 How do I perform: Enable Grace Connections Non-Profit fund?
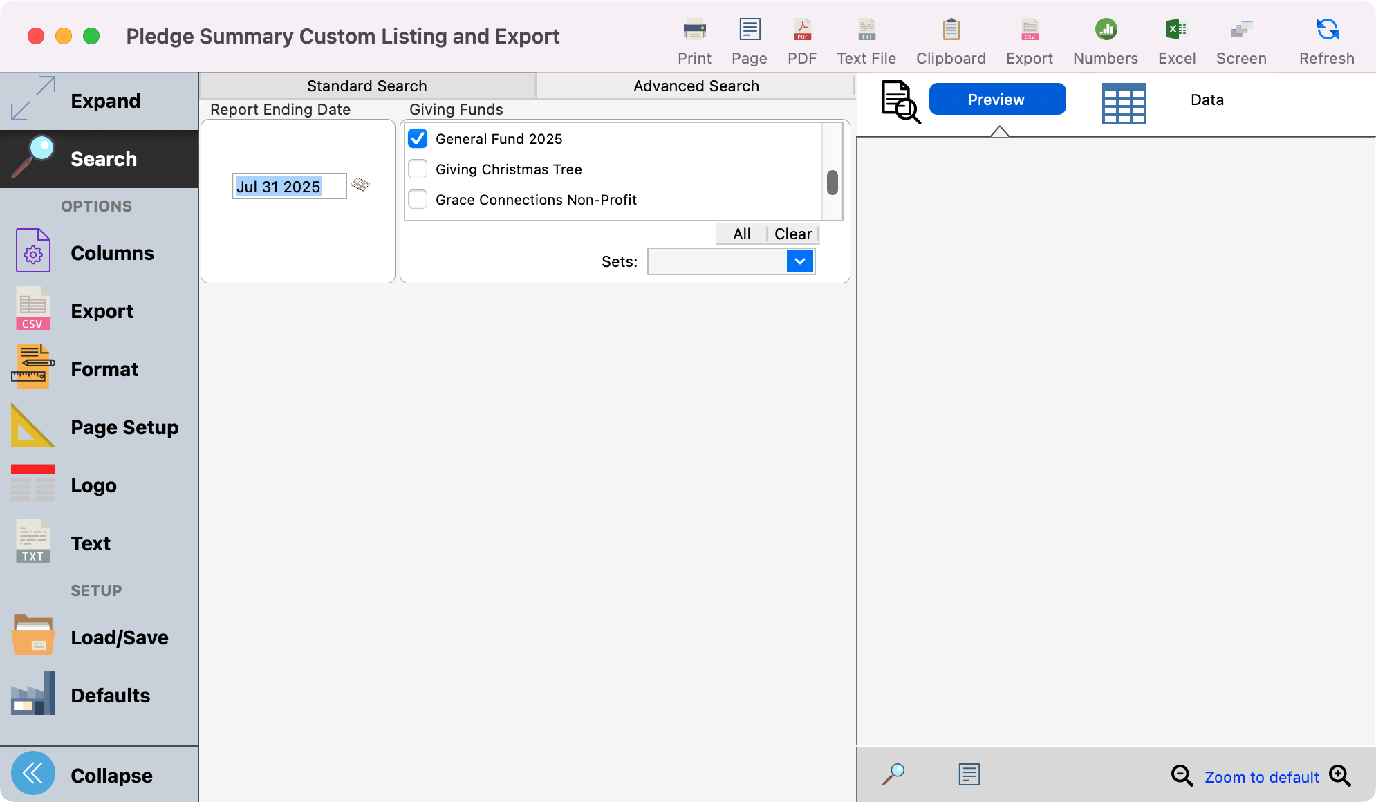tap(418, 199)
